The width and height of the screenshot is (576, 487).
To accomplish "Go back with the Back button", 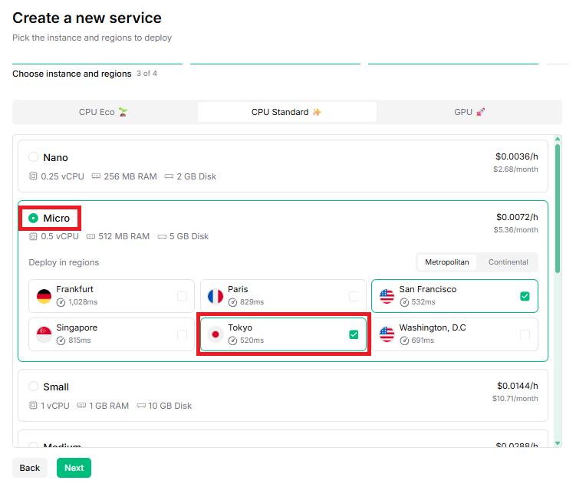I will click(x=30, y=468).
